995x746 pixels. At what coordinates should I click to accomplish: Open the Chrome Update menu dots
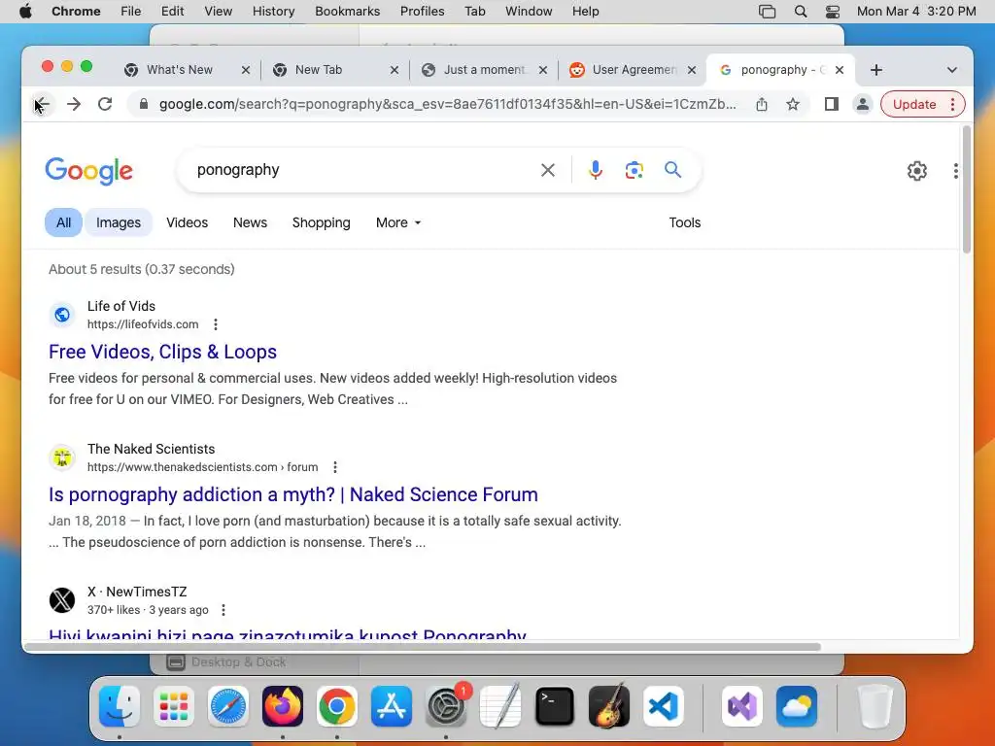pos(952,104)
